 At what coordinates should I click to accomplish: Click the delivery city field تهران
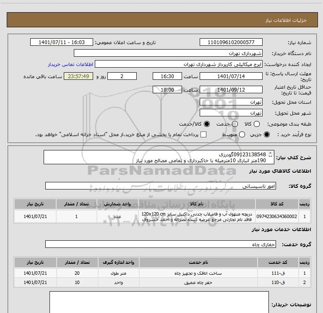pos(231,113)
